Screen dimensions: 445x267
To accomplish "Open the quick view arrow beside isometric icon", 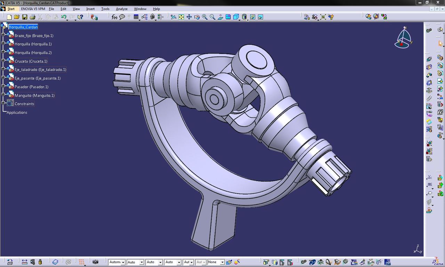I will point(240,19).
